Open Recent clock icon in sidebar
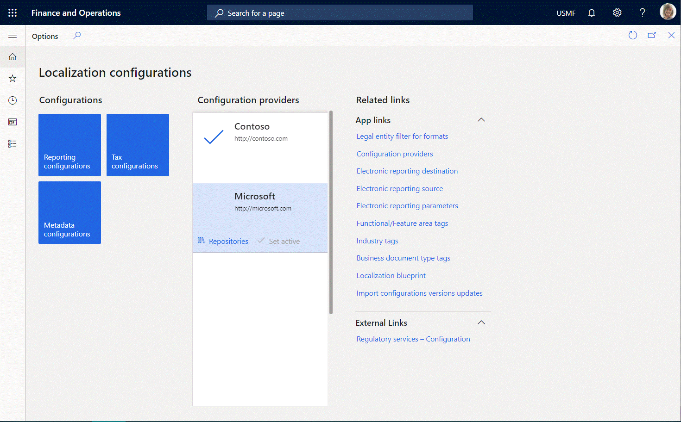The height and width of the screenshot is (422, 681). tap(13, 100)
